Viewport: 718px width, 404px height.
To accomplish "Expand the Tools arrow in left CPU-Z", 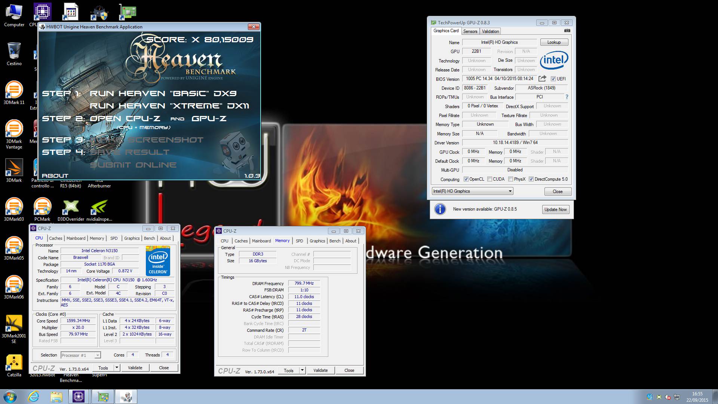I will 117,368.
